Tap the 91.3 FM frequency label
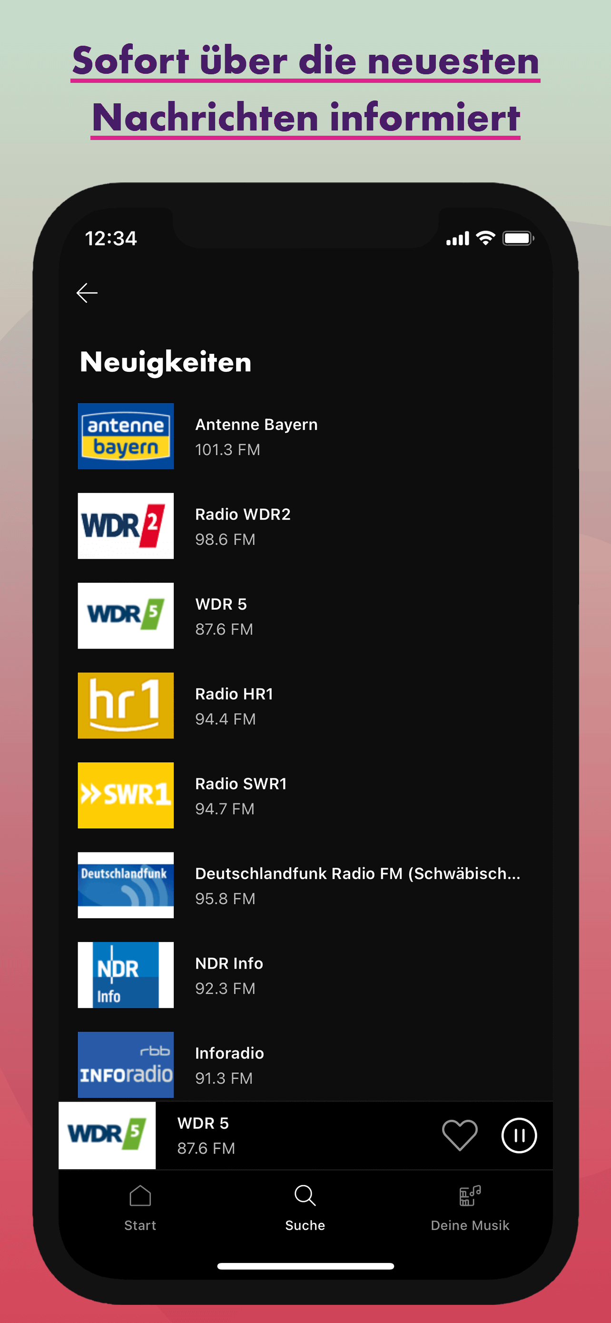Screen dimensions: 611x1323 pyautogui.click(x=224, y=1079)
